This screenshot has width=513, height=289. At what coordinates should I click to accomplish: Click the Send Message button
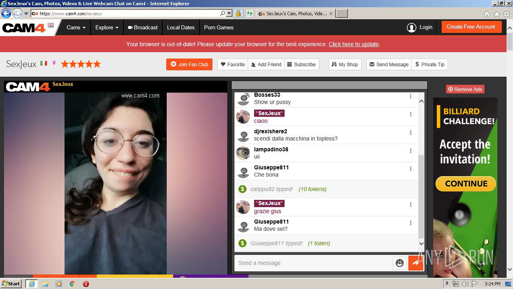tap(389, 64)
